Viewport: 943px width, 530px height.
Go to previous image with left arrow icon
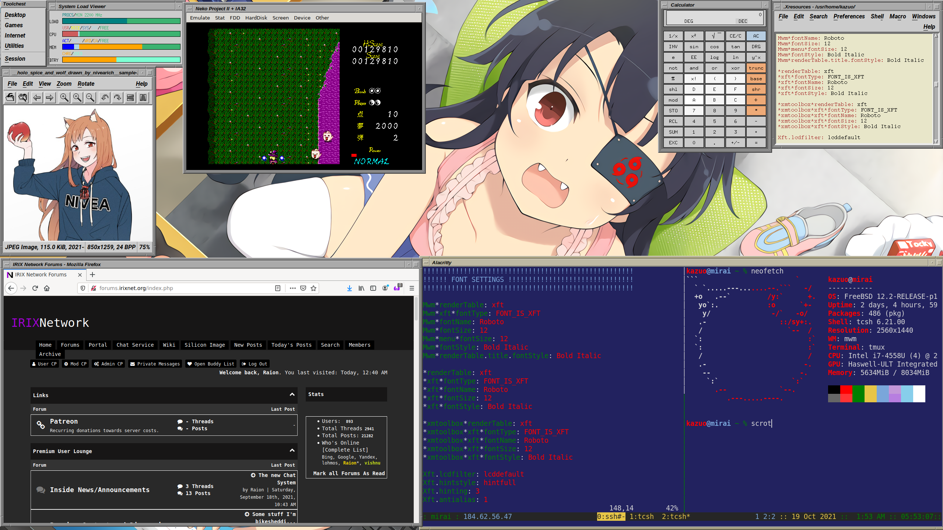pyautogui.click(x=37, y=98)
